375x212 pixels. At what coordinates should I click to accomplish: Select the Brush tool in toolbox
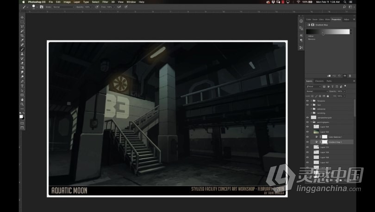(x=22, y=49)
